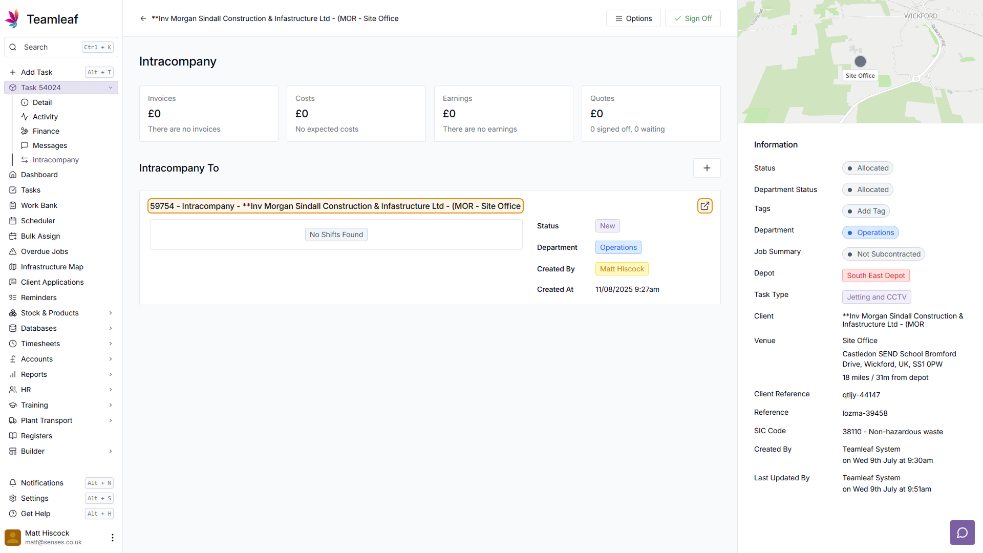Click the Add Task plus icon

(x=13, y=72)
